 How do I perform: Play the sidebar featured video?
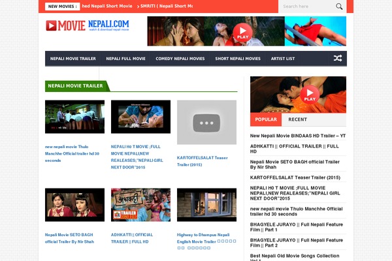tap(310, 95)
